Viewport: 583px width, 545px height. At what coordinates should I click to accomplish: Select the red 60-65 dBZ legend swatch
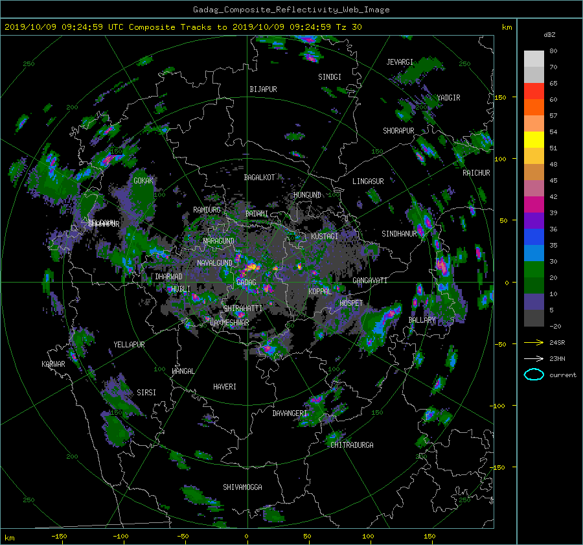[534, 91]
